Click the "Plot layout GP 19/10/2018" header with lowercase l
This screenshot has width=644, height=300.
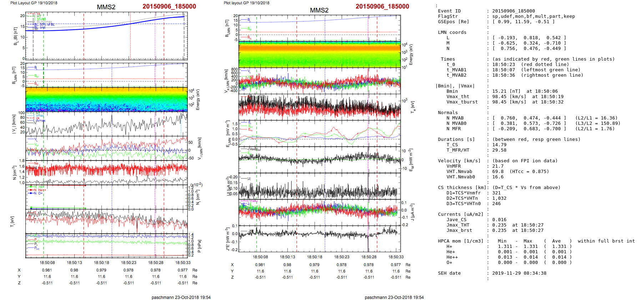click(x=246, y=3)
